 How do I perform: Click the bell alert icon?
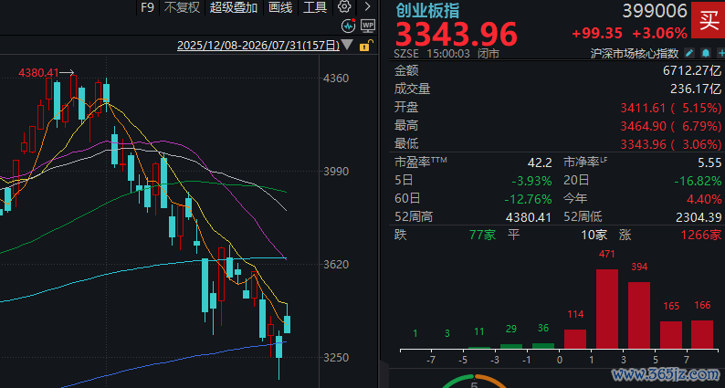[706, 53]
